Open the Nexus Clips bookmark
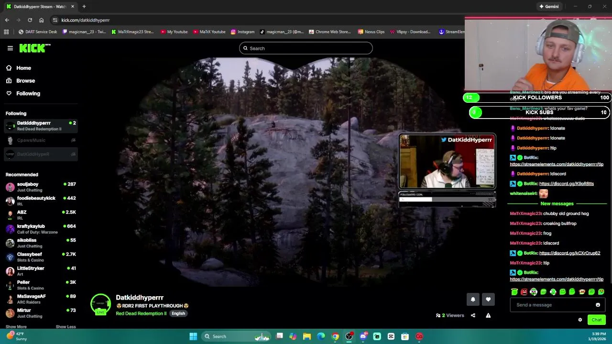This screenshot has height=344, width=612. (x=371, y=32)
